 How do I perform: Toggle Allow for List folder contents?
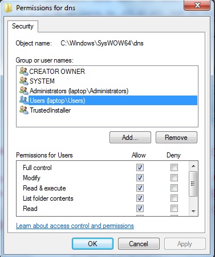(x=140, y=198)
